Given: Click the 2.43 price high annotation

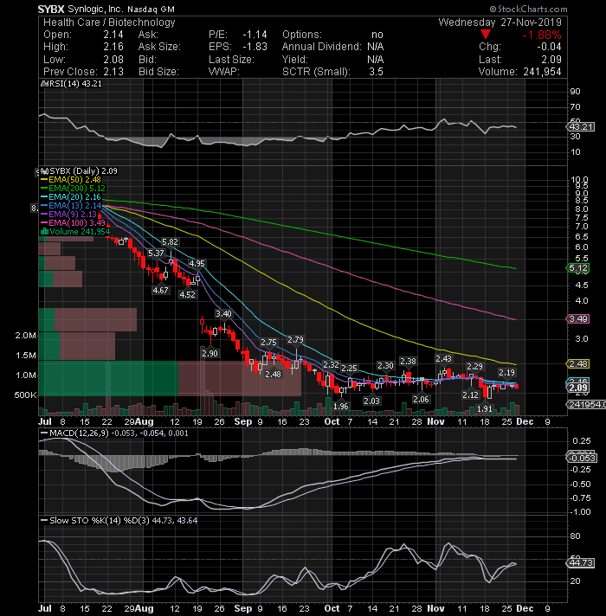Looking at the screenshot, I should (444, 358).
